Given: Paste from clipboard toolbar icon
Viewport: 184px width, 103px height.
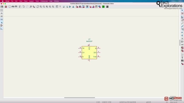Looking at the screenshot, I should (20, 7).
